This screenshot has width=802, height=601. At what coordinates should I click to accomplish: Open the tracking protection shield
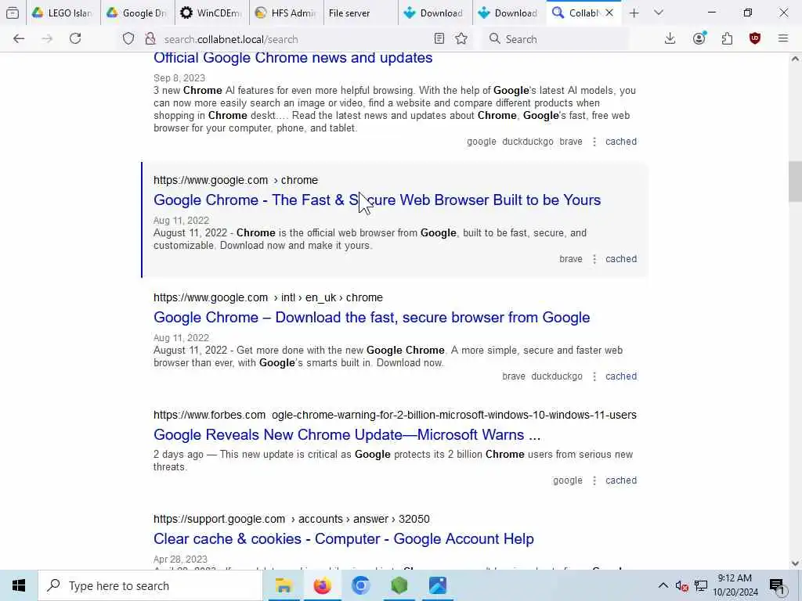128,39
